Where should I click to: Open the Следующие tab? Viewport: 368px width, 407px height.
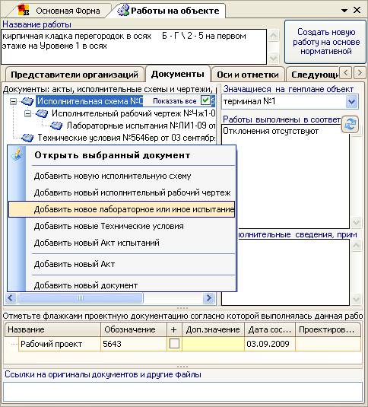[x=313, y=75]
